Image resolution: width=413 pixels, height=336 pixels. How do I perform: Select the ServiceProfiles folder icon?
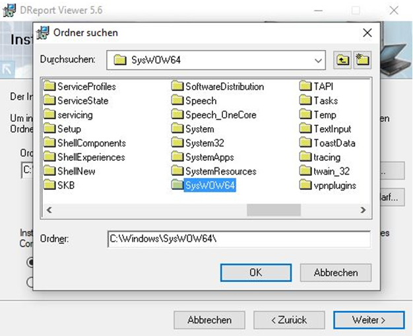point(49,86)
